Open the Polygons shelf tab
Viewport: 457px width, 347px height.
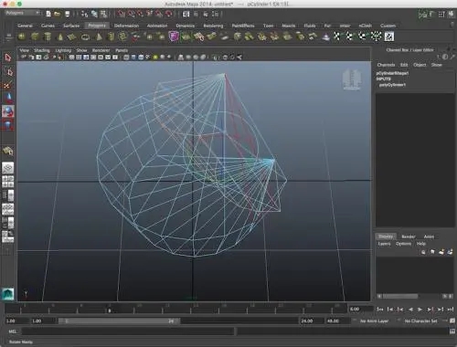97,26
